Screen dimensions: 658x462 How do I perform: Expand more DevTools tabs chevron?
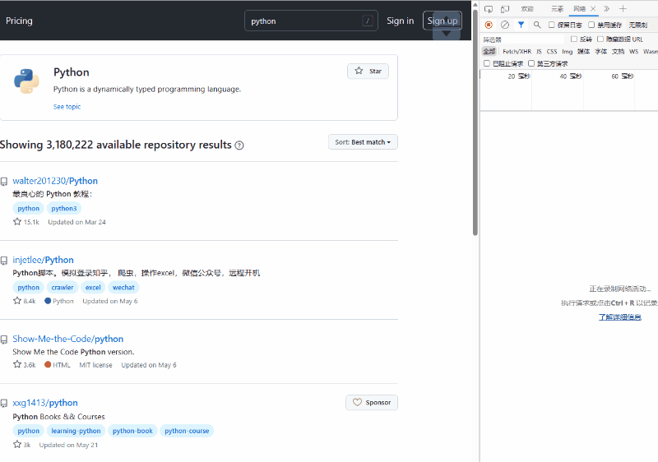(606, 9)
